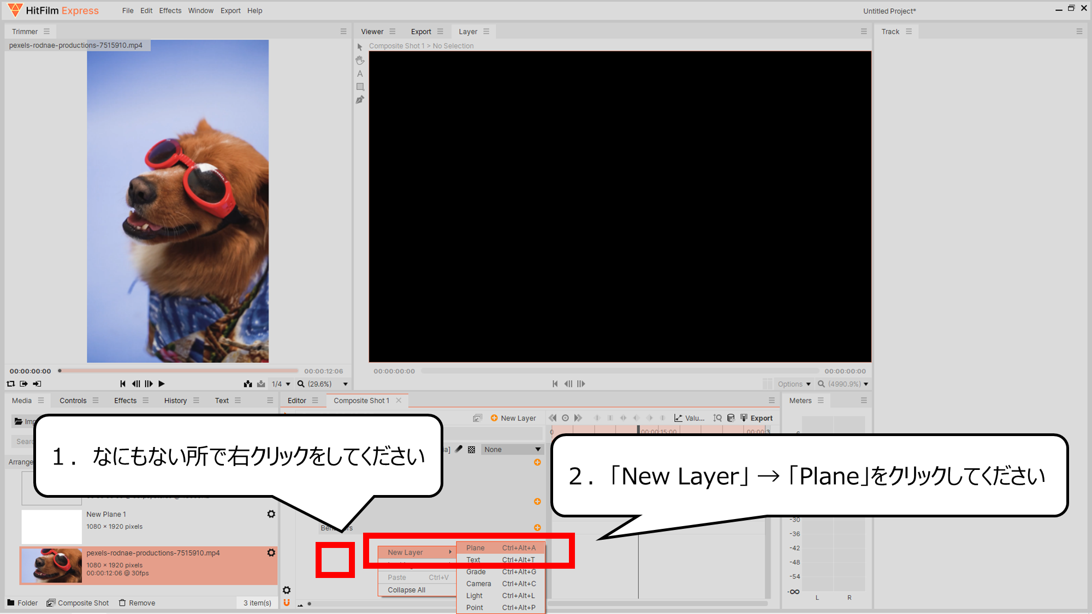Select pexels-rodnae-productions-7515910.mp4 media item
Image resolution: width=1092 pixels, height=614 pixels.
(149, 565)
